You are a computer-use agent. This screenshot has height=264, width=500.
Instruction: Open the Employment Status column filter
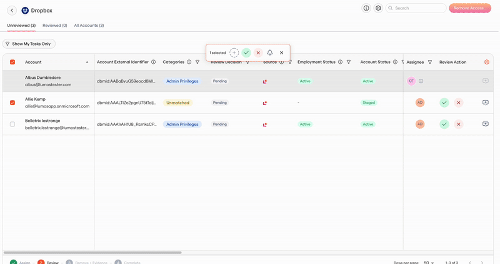pos(349,62)
